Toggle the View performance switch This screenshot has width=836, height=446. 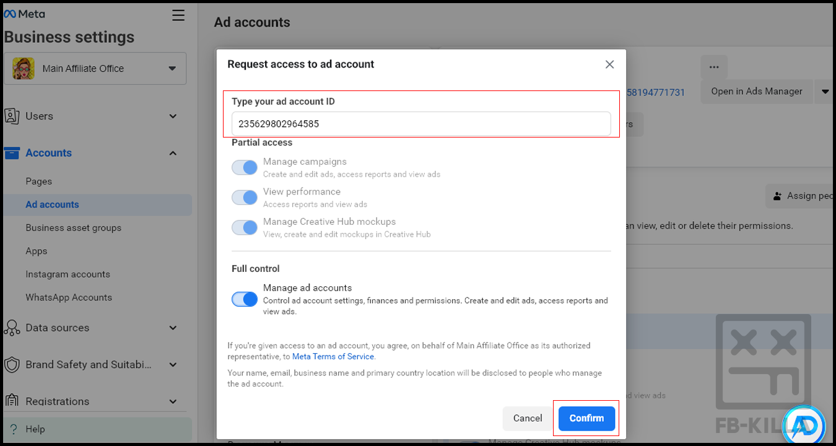click(x=245, y=197)
